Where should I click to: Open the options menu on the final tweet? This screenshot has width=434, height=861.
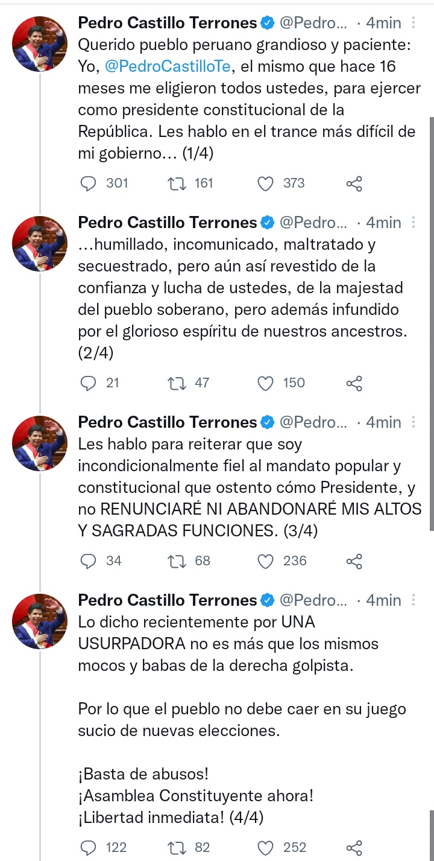click(x=413, y=600)
